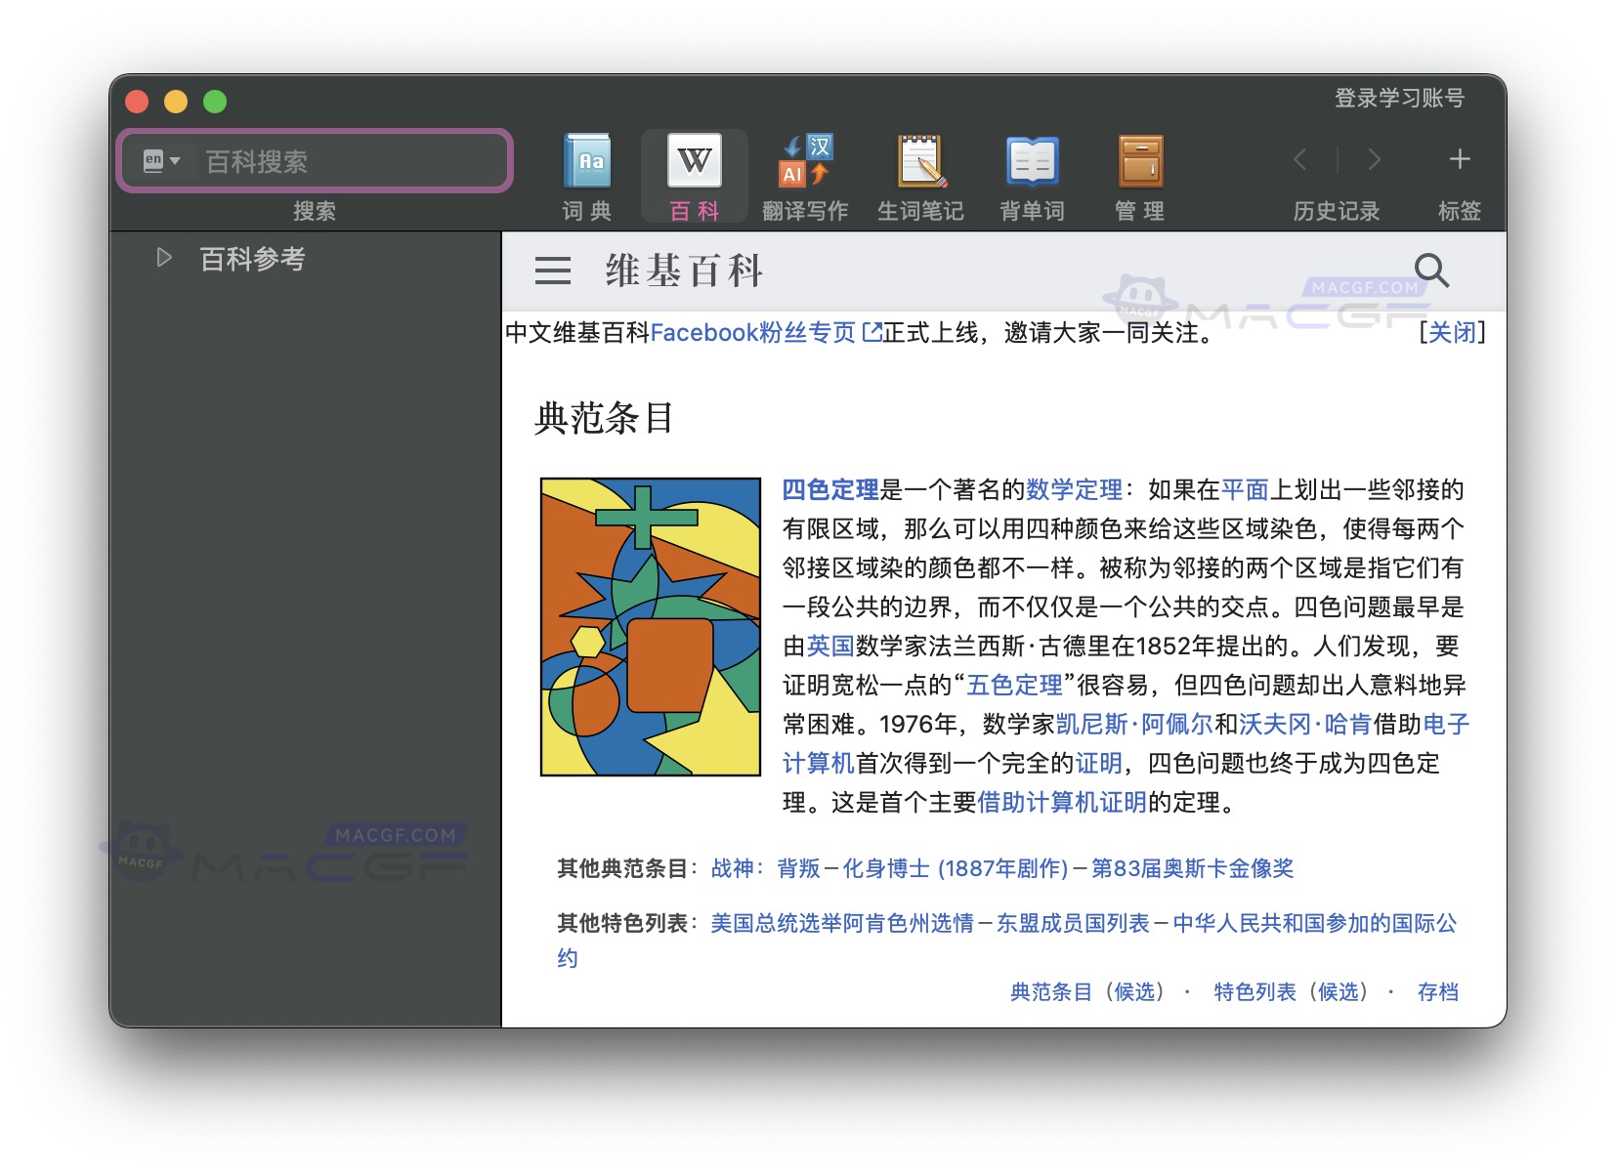Navigate forward in history
Viewport: 1616px width, 1172px height.
point(1374,158)
